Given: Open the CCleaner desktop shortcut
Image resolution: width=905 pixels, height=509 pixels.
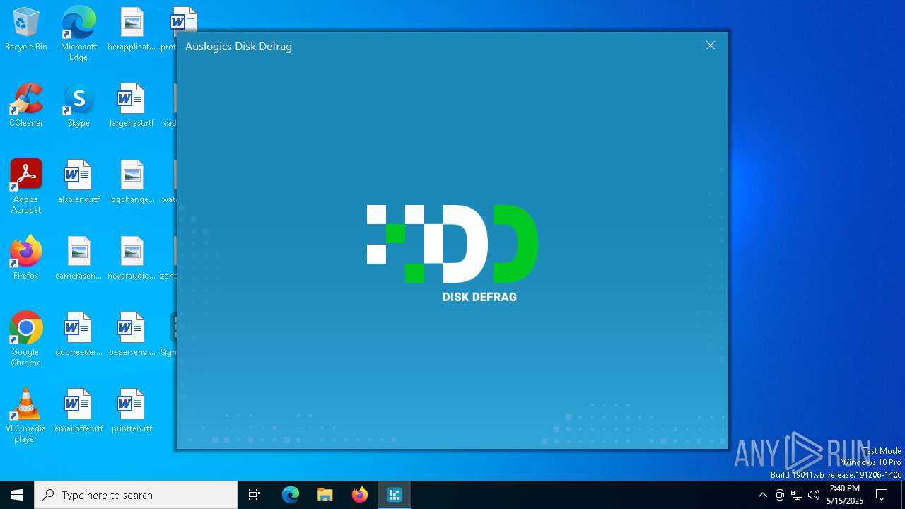Looking at the screenshot, I should (x=26, y=105).
